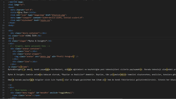This screenshot has height=99, width=176.
Task: Click the class value "slogan"
Action: [23, 41]
